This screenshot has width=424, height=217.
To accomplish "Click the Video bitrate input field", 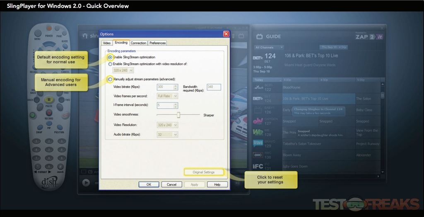I will pyautogui.click(x=167, y=87).
